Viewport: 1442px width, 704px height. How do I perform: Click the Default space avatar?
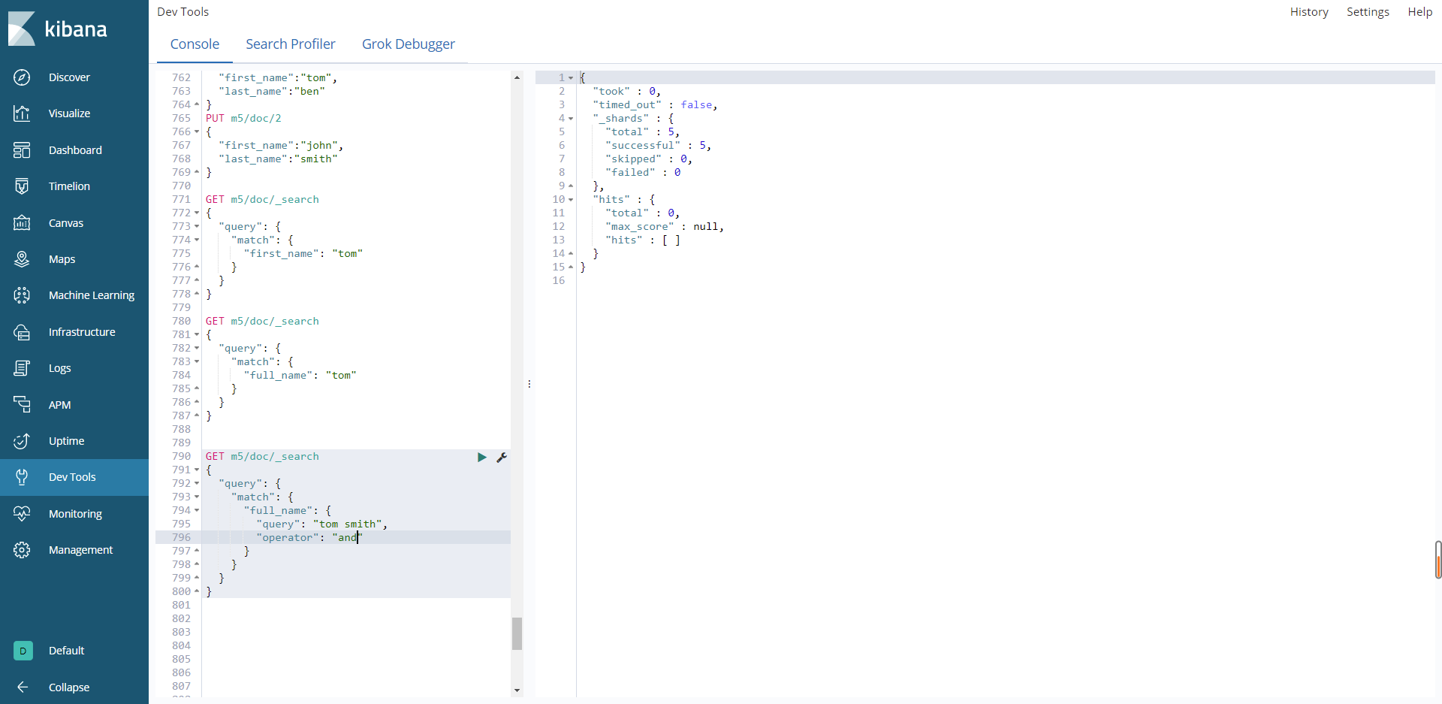(23, 651)
